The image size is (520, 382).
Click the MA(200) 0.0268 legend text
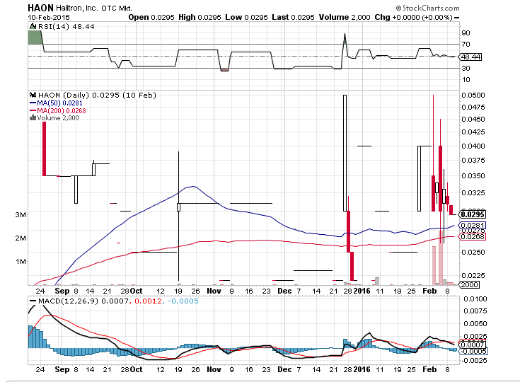[62, 111]
